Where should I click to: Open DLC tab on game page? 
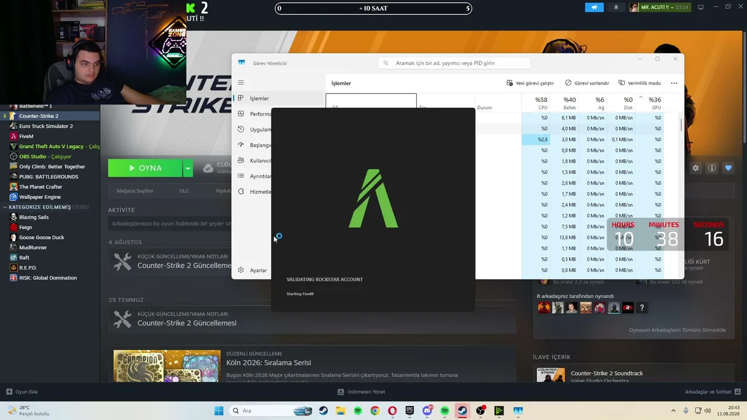[x=184, y=191]
